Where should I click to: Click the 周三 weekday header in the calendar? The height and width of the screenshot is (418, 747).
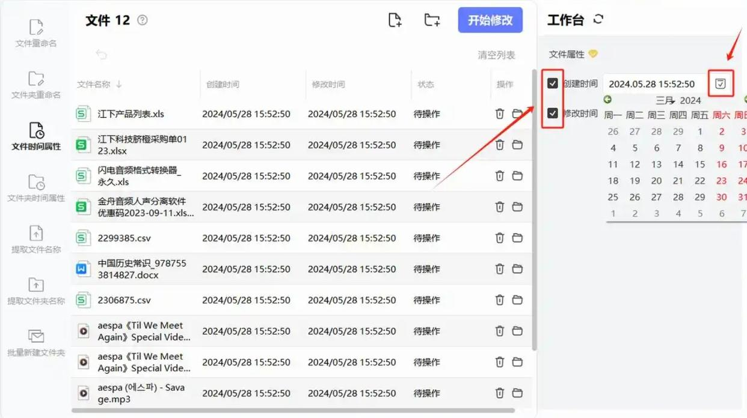[656, 115]
